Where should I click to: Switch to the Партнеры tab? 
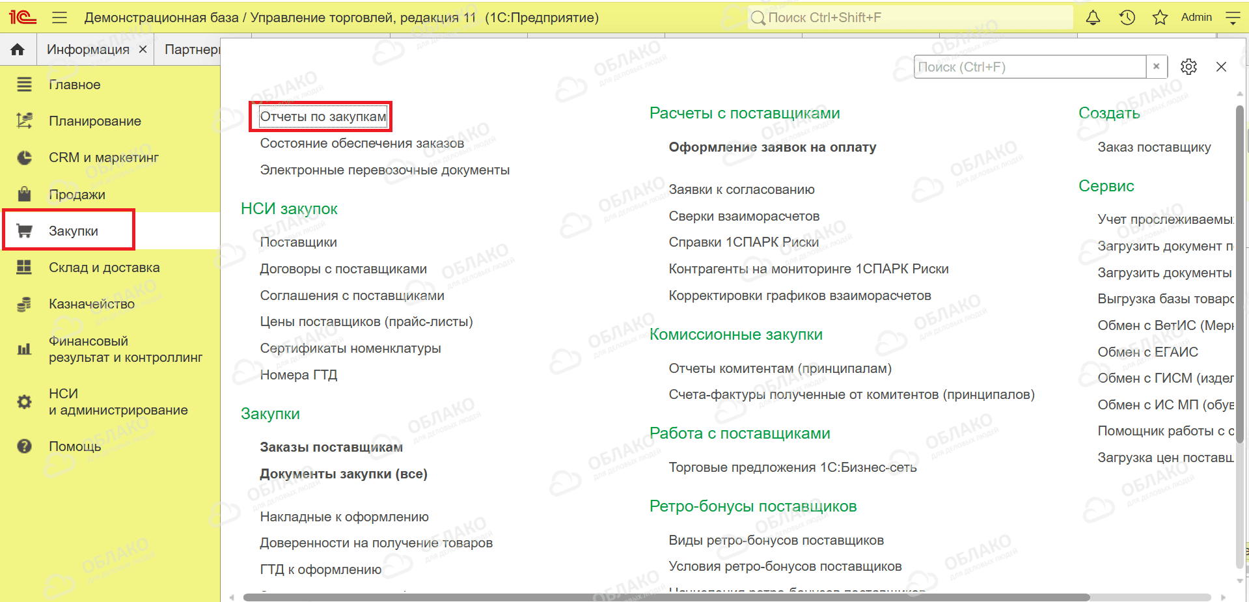click(x=192, y=49)
